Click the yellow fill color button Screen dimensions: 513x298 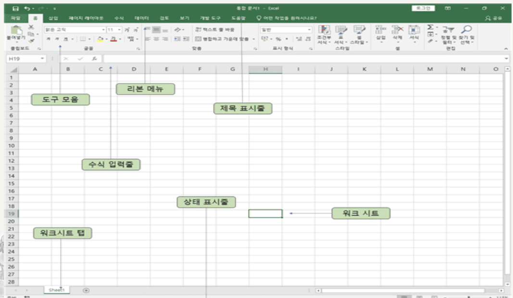(x=100, y=39)
